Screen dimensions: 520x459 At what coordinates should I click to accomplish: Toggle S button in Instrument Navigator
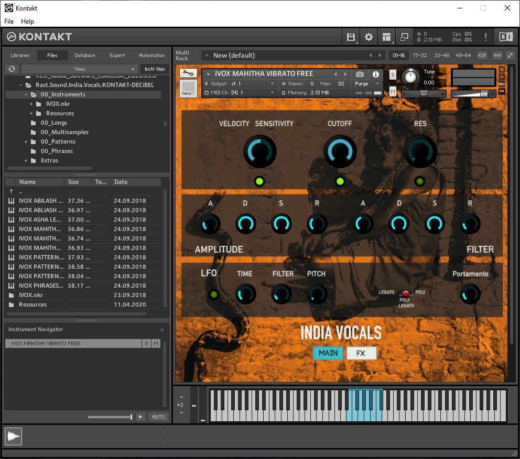pos(146,343)
